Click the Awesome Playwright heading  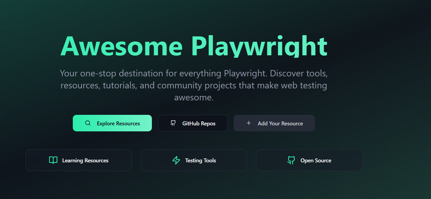coord(194,46)
